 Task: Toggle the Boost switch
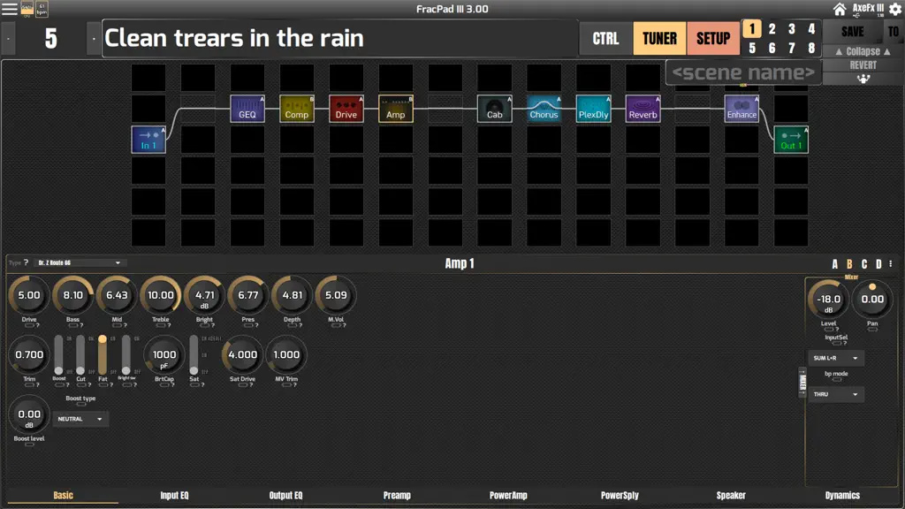click(58, 355)
